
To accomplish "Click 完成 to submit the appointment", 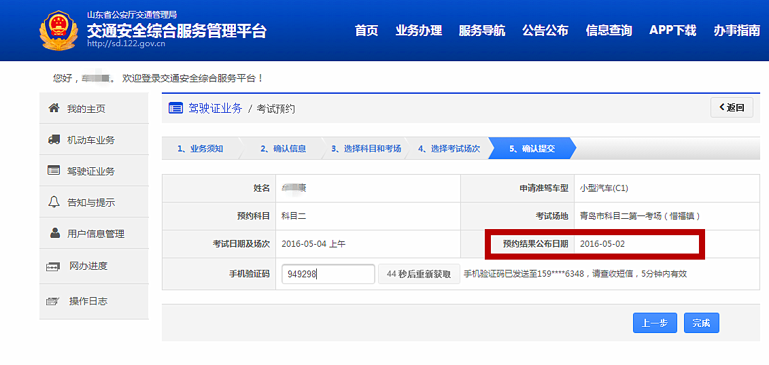I will [701, 324].
